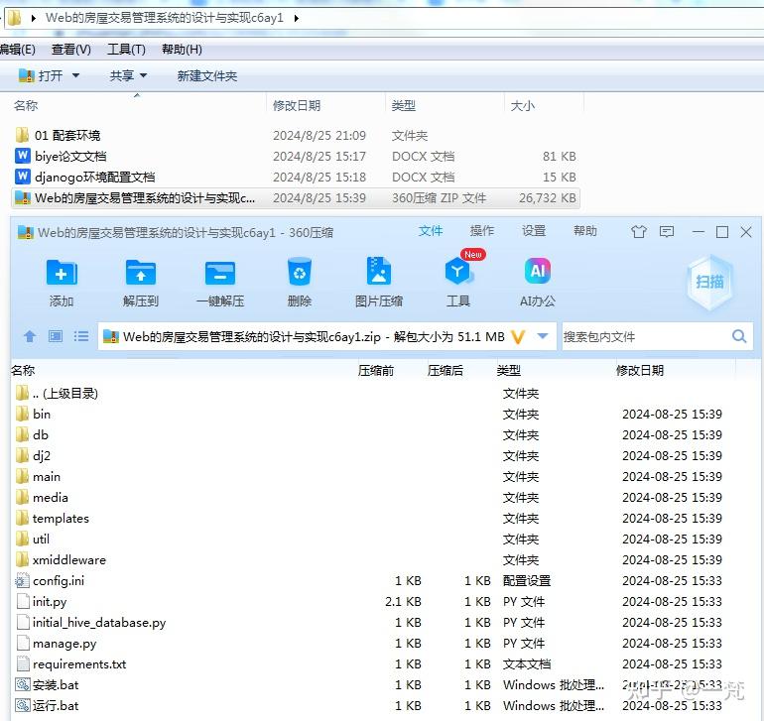Open the 帮助(H) menu in Explorer
Screen dimensions: 764x721
[182, 50]
